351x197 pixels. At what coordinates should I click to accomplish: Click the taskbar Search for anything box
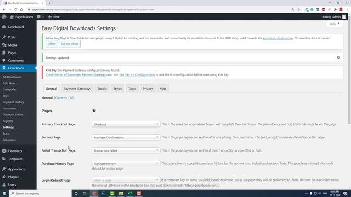point(40,193)
